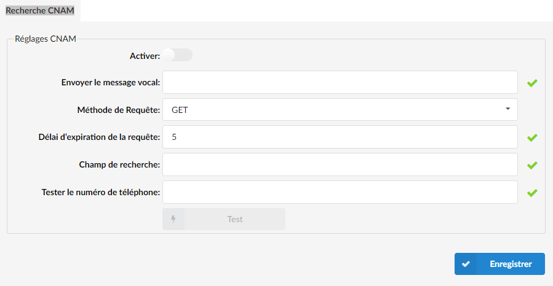Expand the GET dropdown arrow
This screenshot has height=286, width=553.
click(x=507, y=109)
